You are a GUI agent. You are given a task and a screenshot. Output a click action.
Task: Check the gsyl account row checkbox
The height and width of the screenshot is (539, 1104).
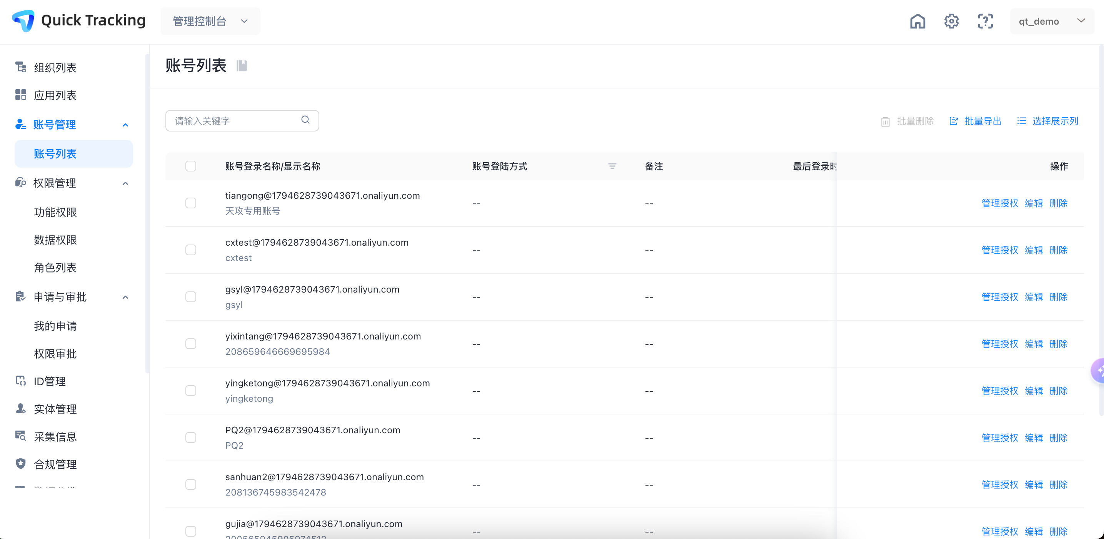coord(191,297)
